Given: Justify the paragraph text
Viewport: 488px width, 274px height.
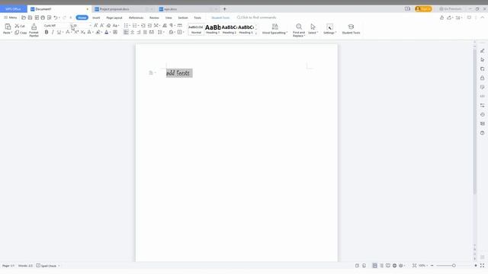Looking at the screenshot, I should pyautogui.click(x=145, y=32).
